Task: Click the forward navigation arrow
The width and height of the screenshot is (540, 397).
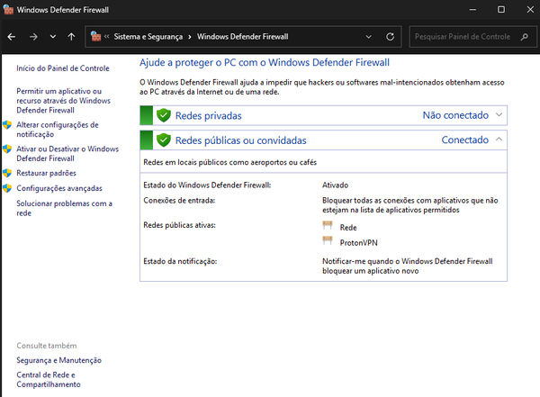Action: click(32, 37)
